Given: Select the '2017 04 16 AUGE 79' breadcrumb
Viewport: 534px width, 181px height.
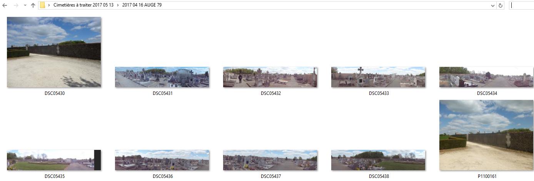Looking at the screenshot, I should 142,5.
